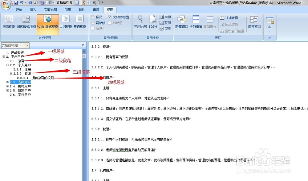Collapse the 2.2.2. 权限 node

coord(11,73)
